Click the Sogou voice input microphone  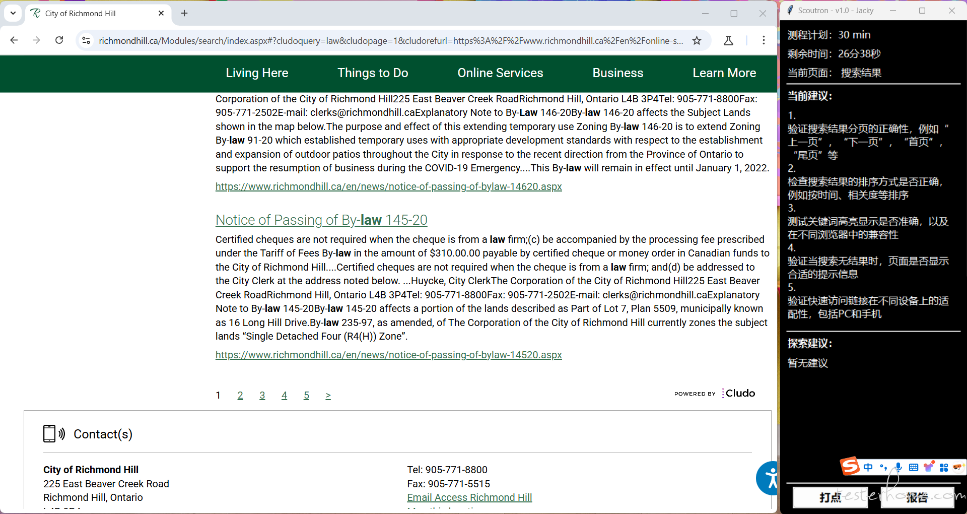[x=899, y=467]
